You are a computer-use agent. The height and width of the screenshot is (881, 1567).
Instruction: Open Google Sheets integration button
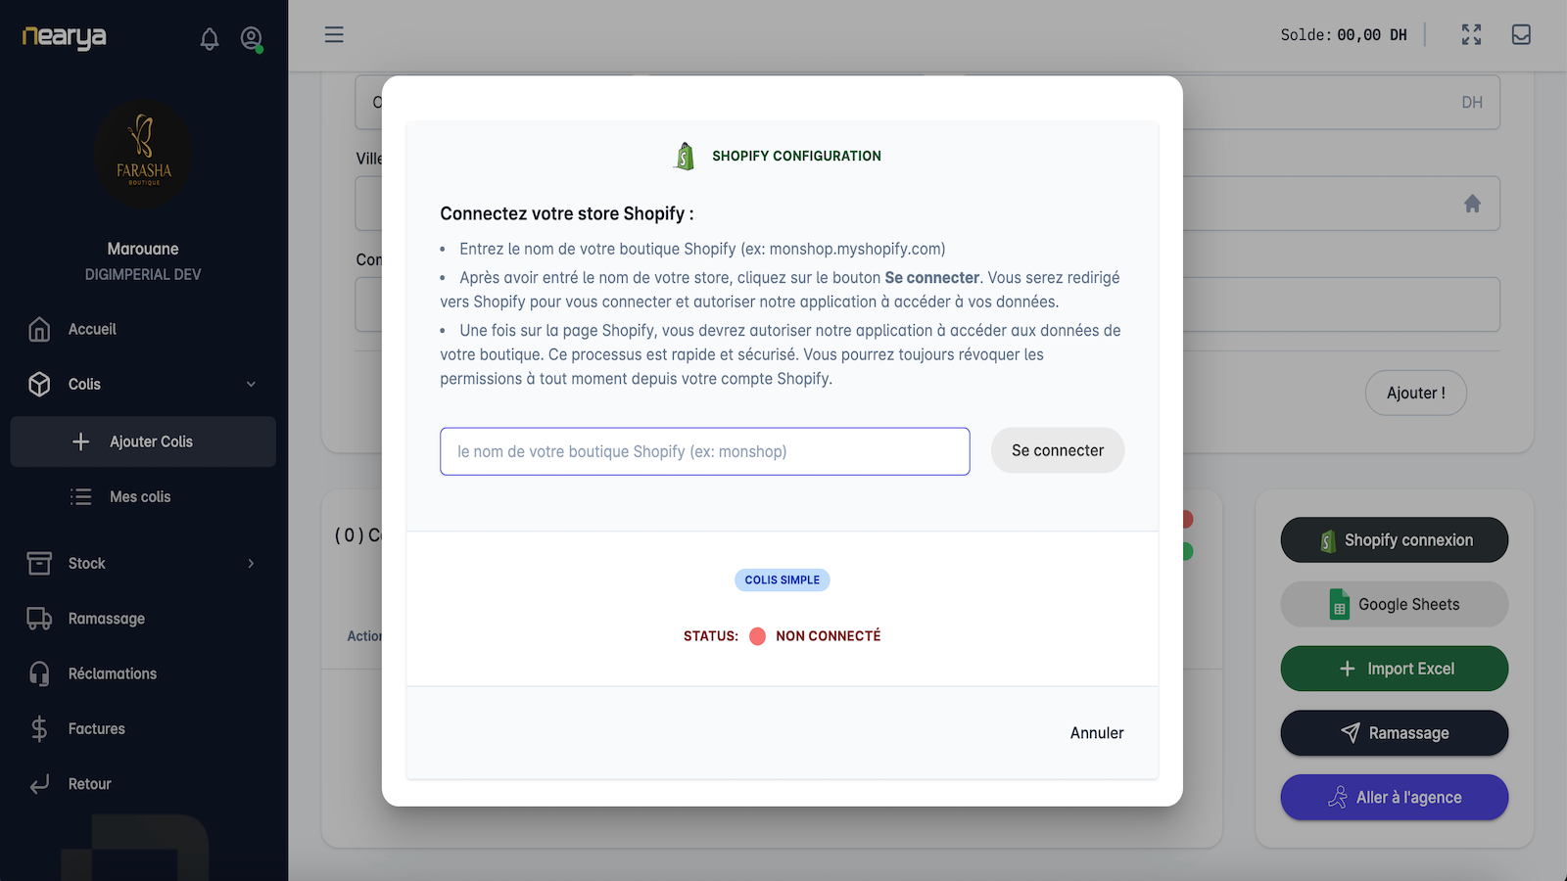[1395, 604]
